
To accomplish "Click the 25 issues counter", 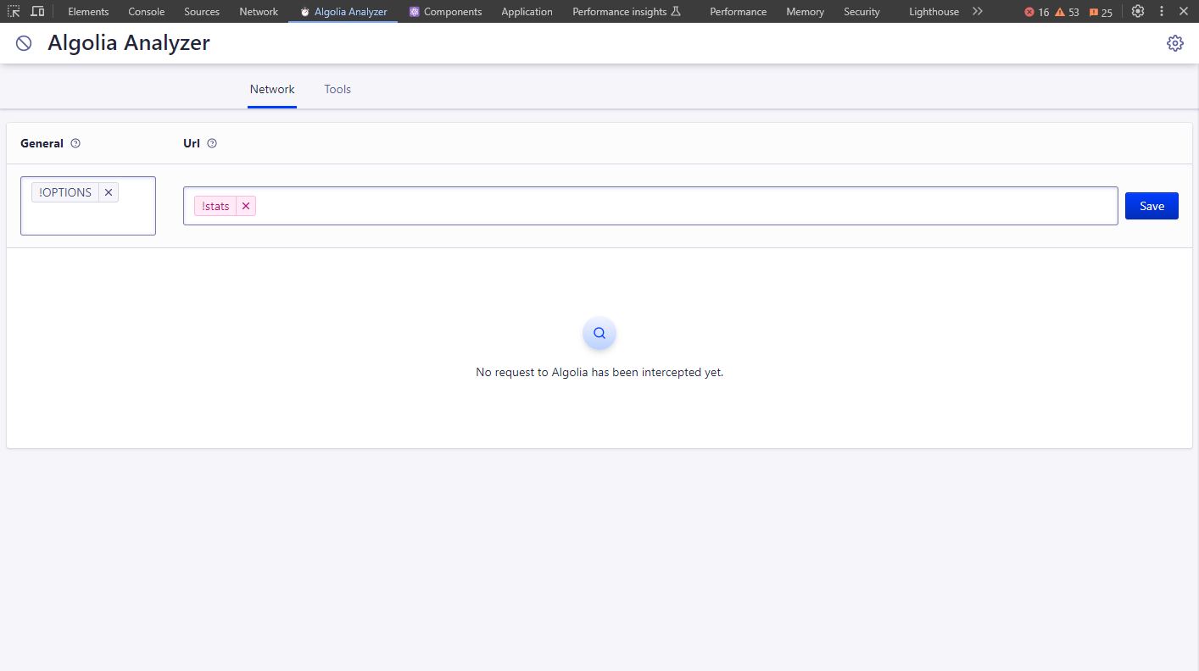I will (x=1101, y=12).
